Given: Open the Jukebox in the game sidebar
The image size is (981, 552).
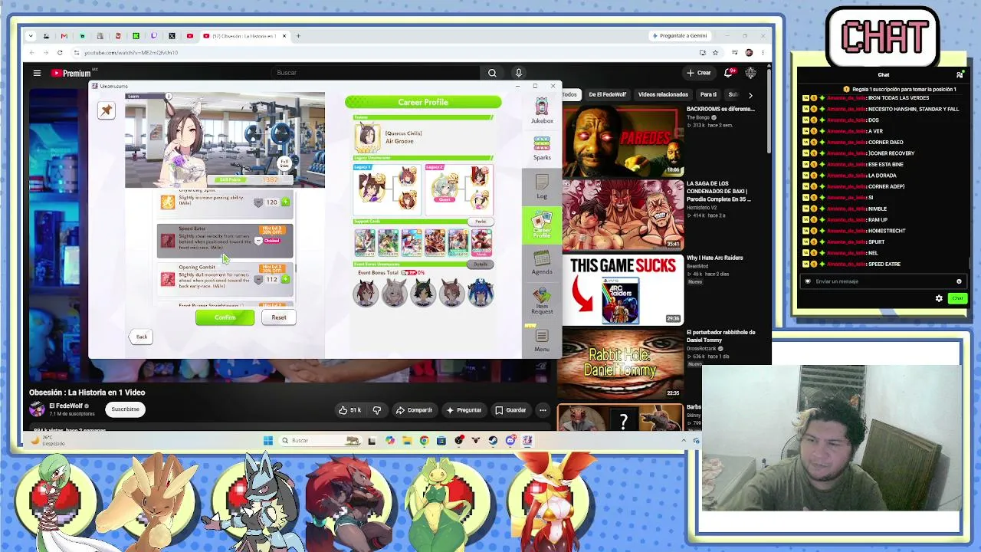Looking at the screenshot, I should [542, 111].
